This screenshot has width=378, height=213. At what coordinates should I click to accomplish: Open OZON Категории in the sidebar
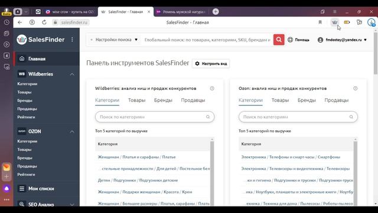[x=27, y=141]
